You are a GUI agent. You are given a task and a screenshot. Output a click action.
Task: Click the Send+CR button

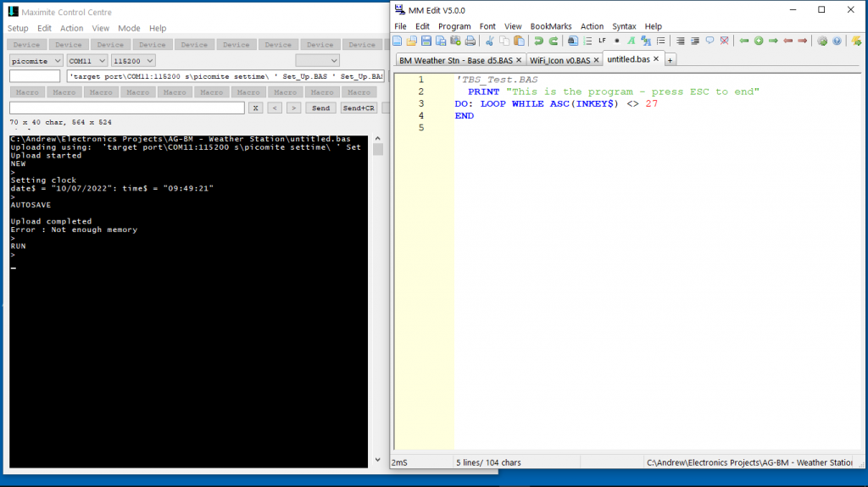tap(359, 108)
